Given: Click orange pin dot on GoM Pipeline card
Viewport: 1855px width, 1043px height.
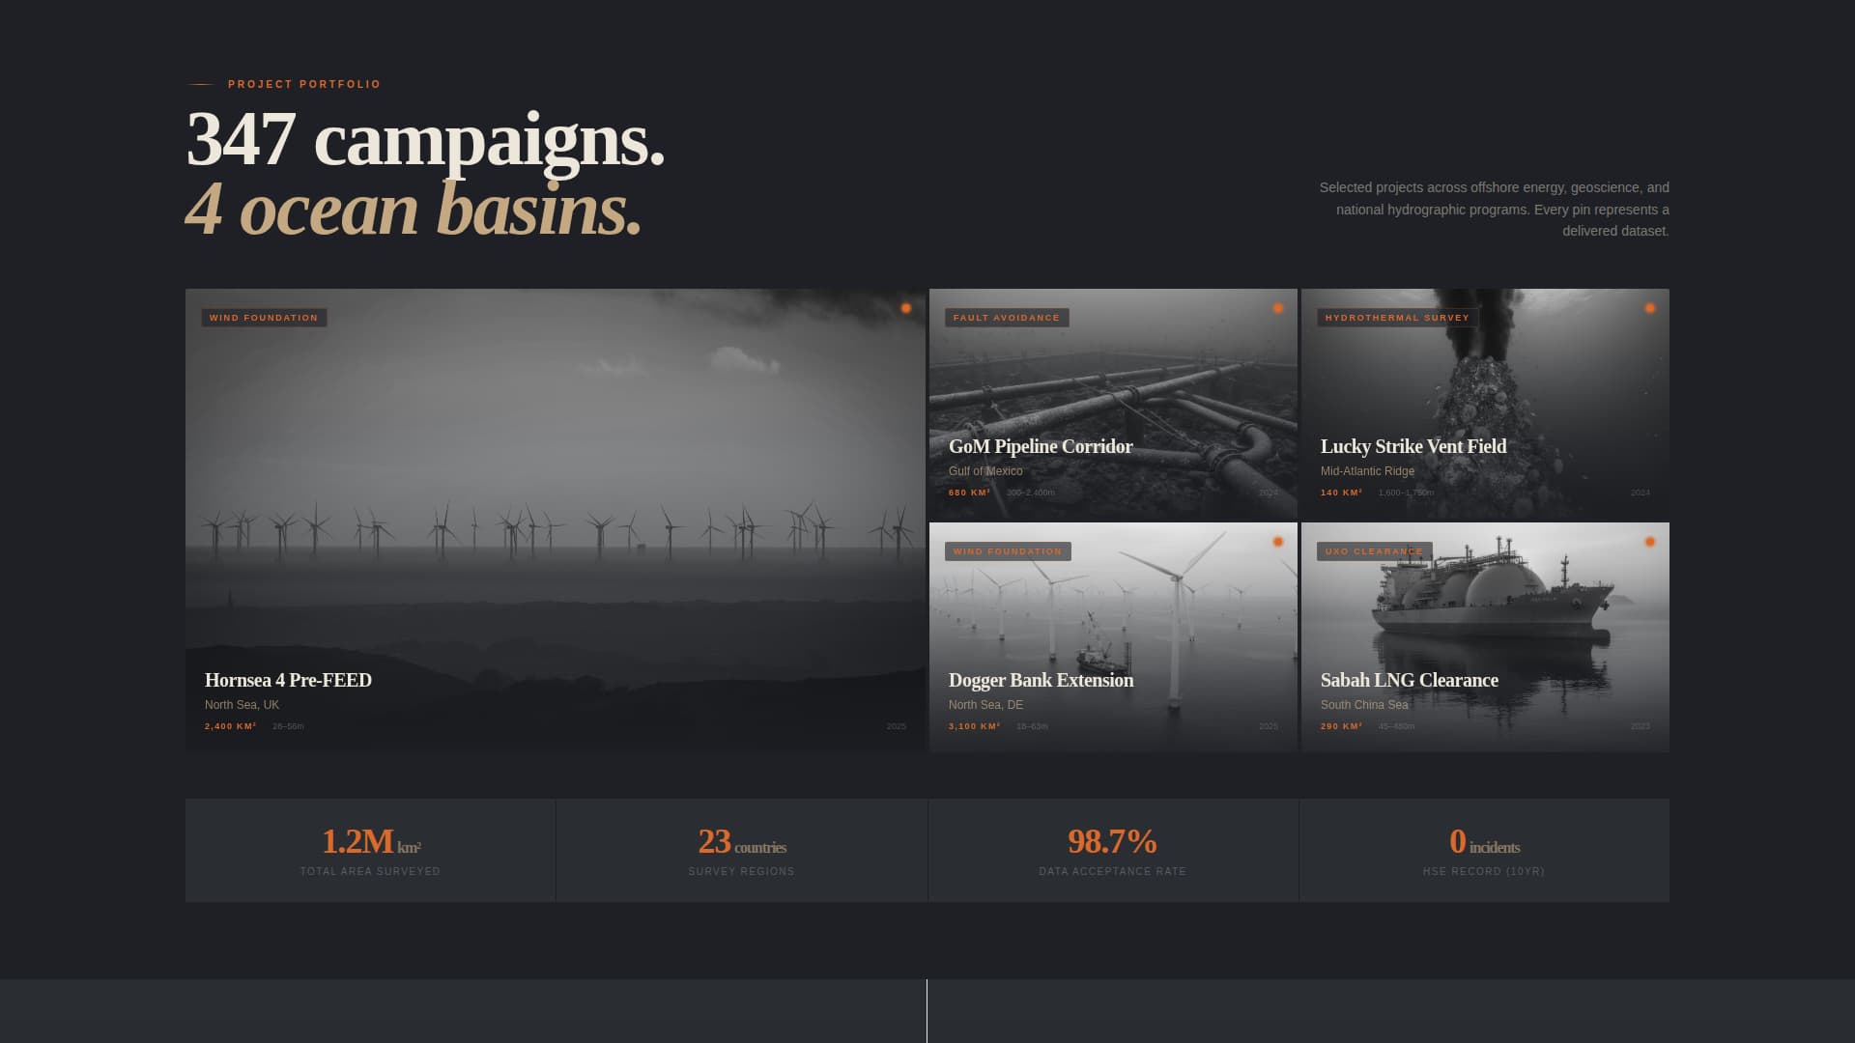Looking at the screenshot, I should 1278,308.
